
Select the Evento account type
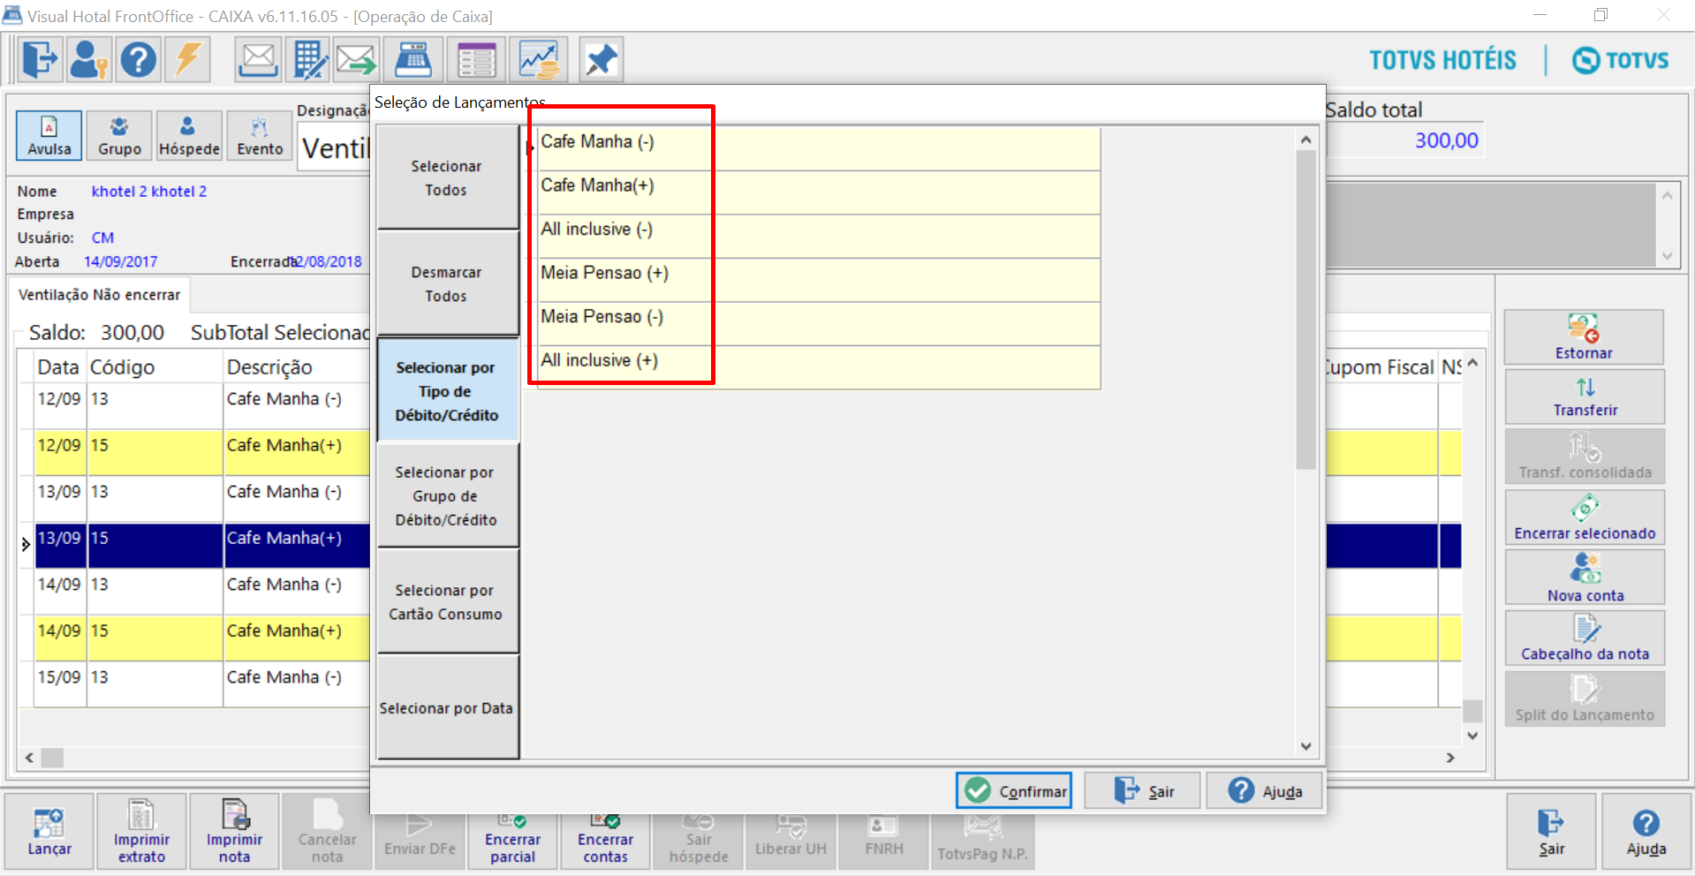(260, 136)
